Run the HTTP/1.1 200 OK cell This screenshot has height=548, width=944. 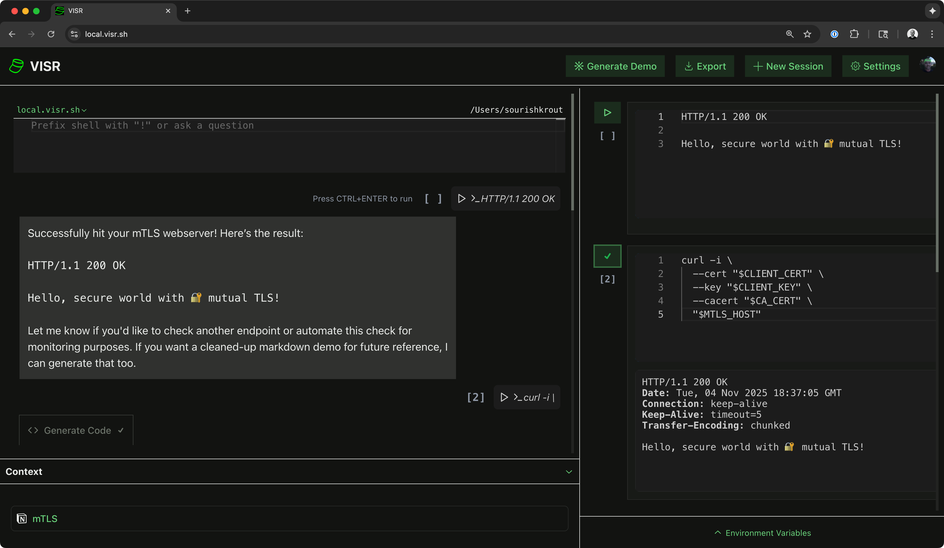pos(505,199)
